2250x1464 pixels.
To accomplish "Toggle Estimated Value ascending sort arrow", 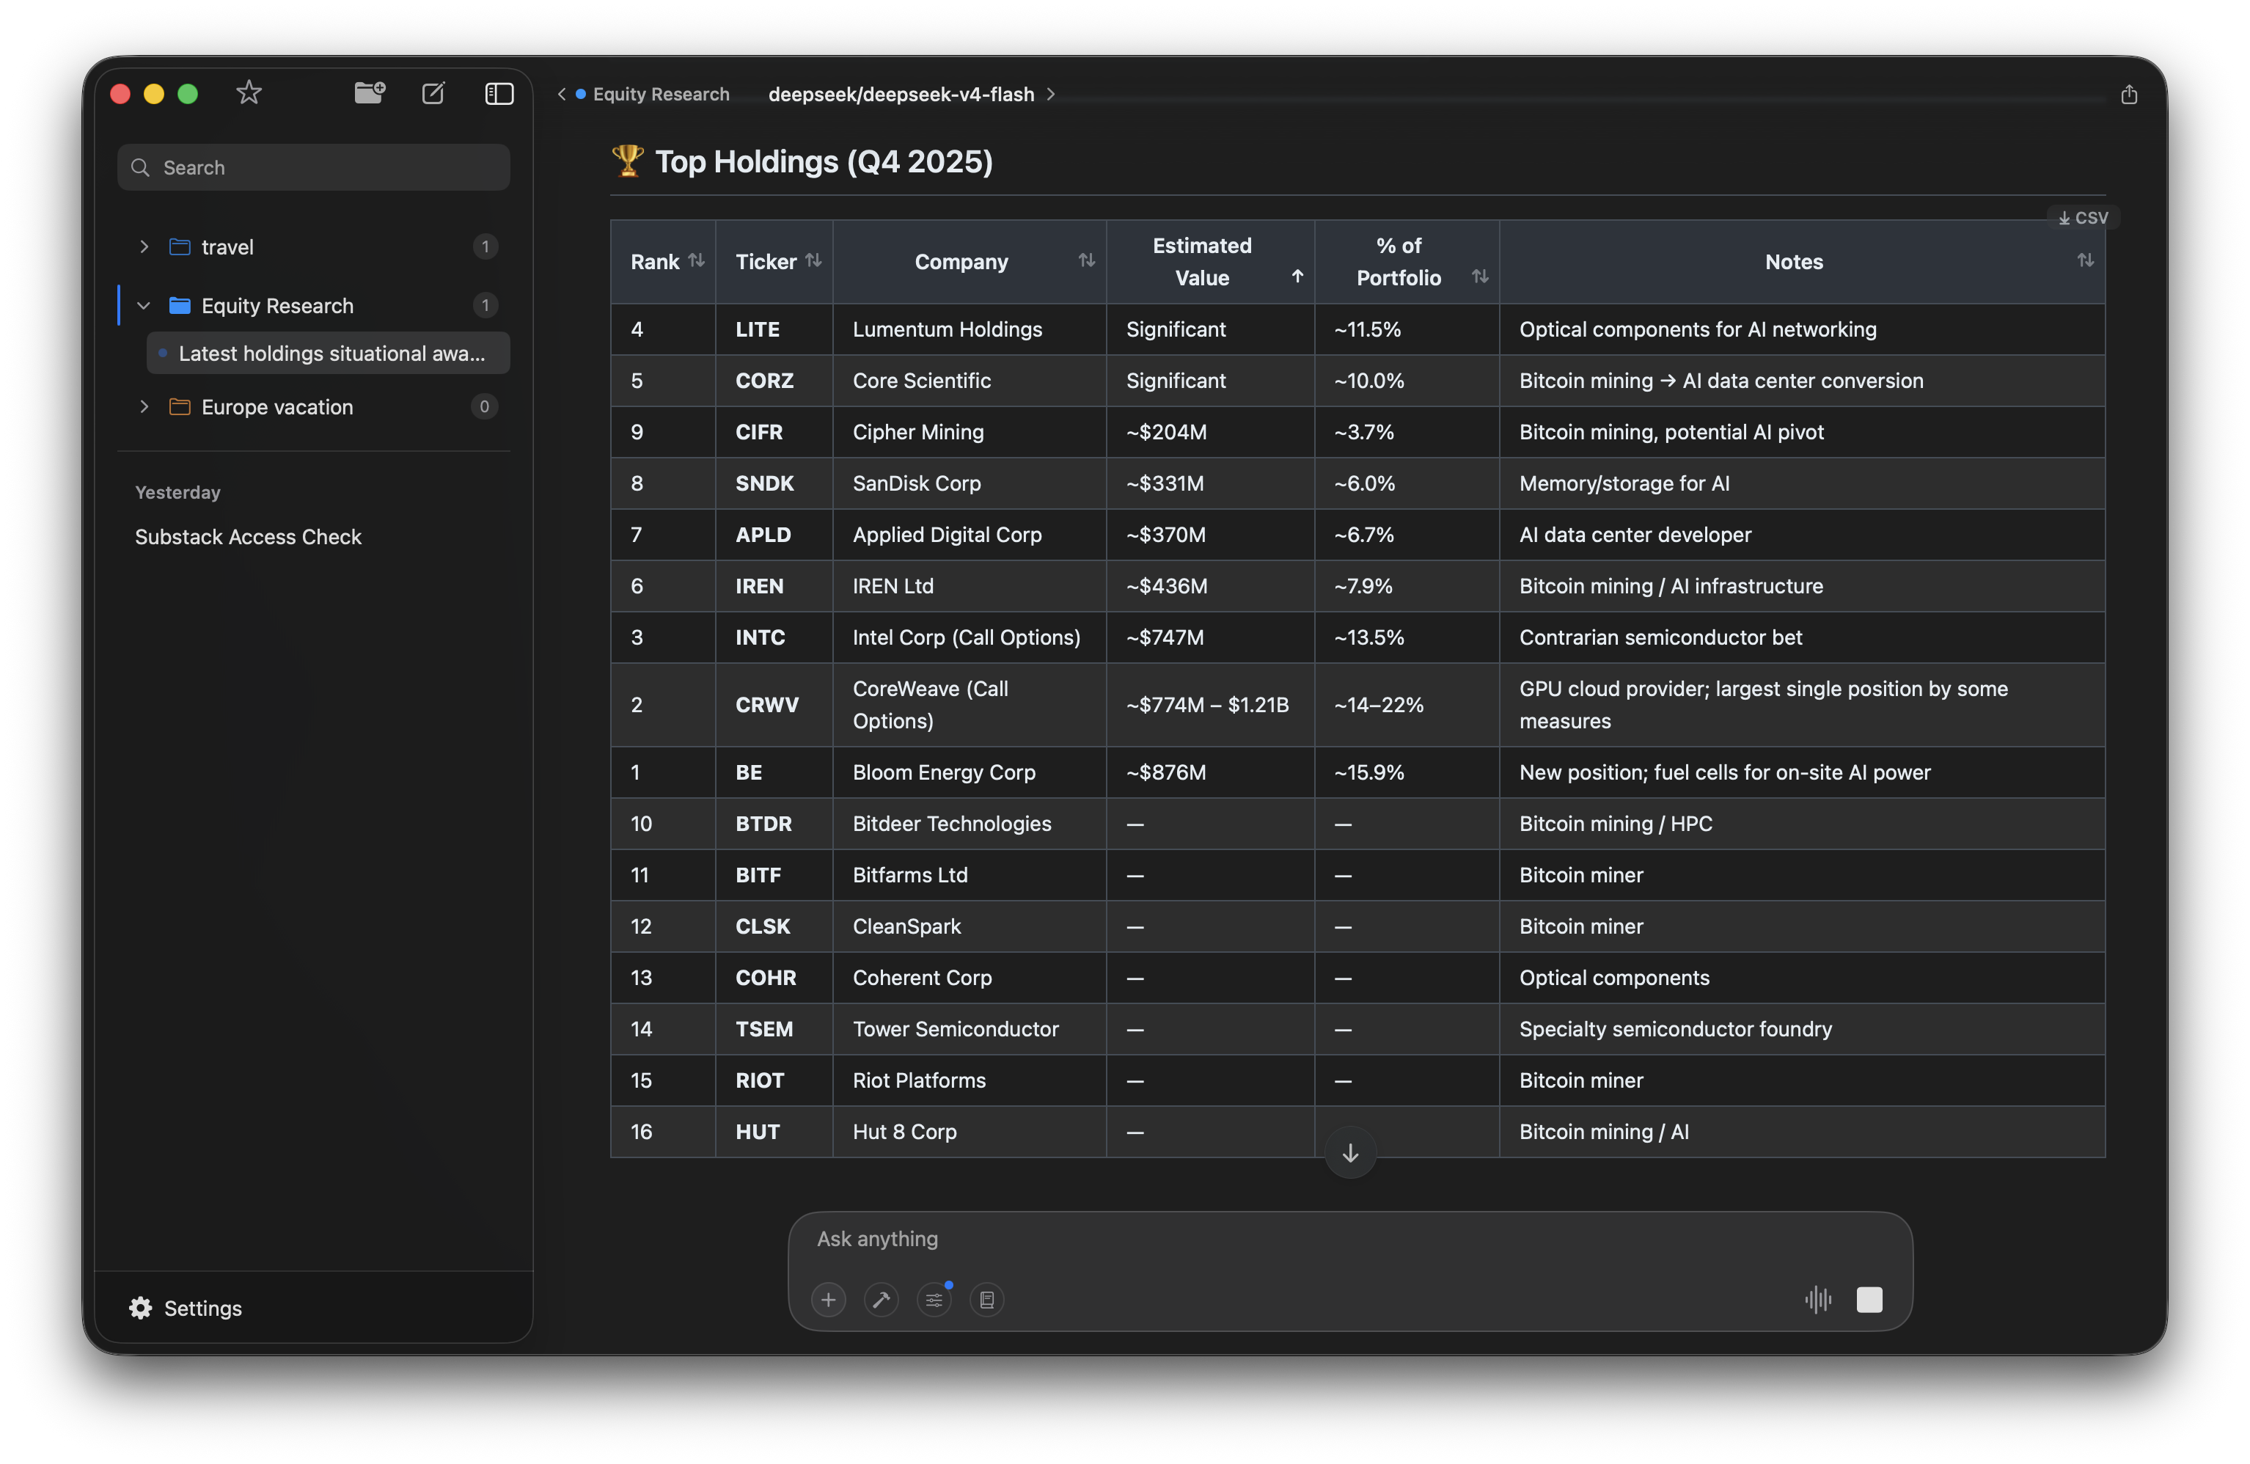I will (x=1297, y=277).
